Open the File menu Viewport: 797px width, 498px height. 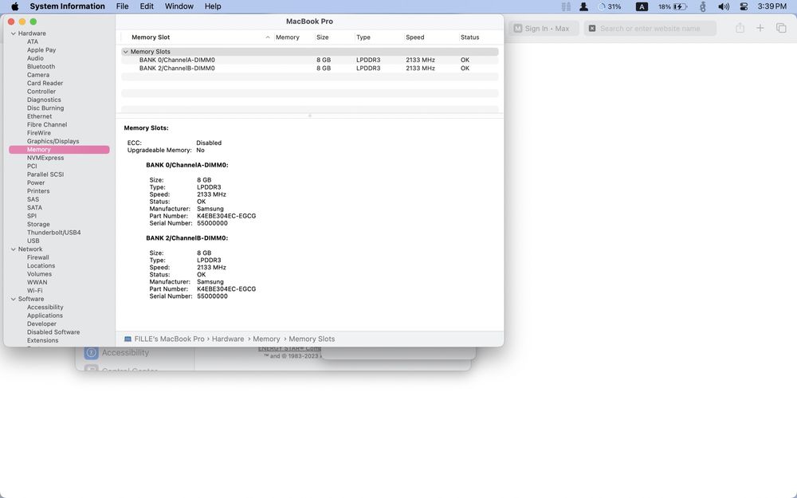[x=122, y=6]
